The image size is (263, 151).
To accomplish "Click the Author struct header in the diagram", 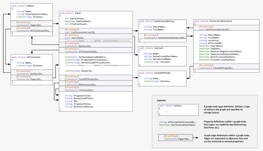I will click(23, 6).
